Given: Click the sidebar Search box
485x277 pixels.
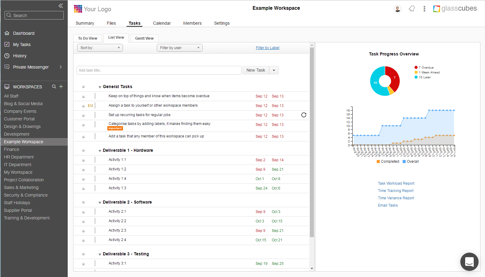Looking at the screenshot, I should click(34, 15).
